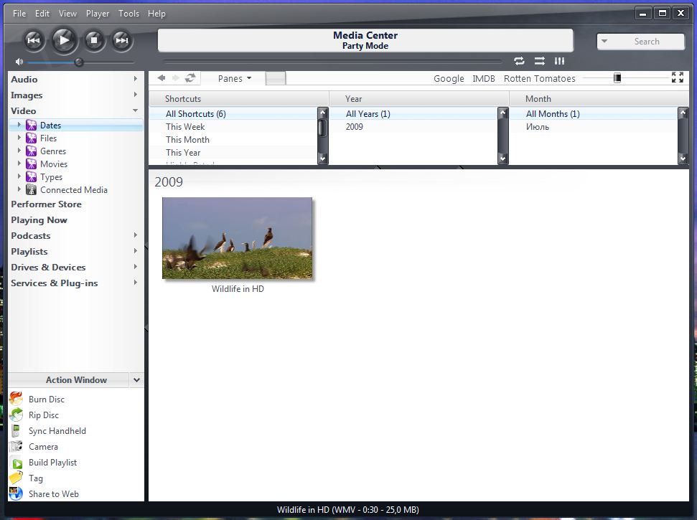The height and width of the screenshot is (520, 697).
Task: Adjust the volume slider knob
Action: pyautogui.click(x=79, y=62)
